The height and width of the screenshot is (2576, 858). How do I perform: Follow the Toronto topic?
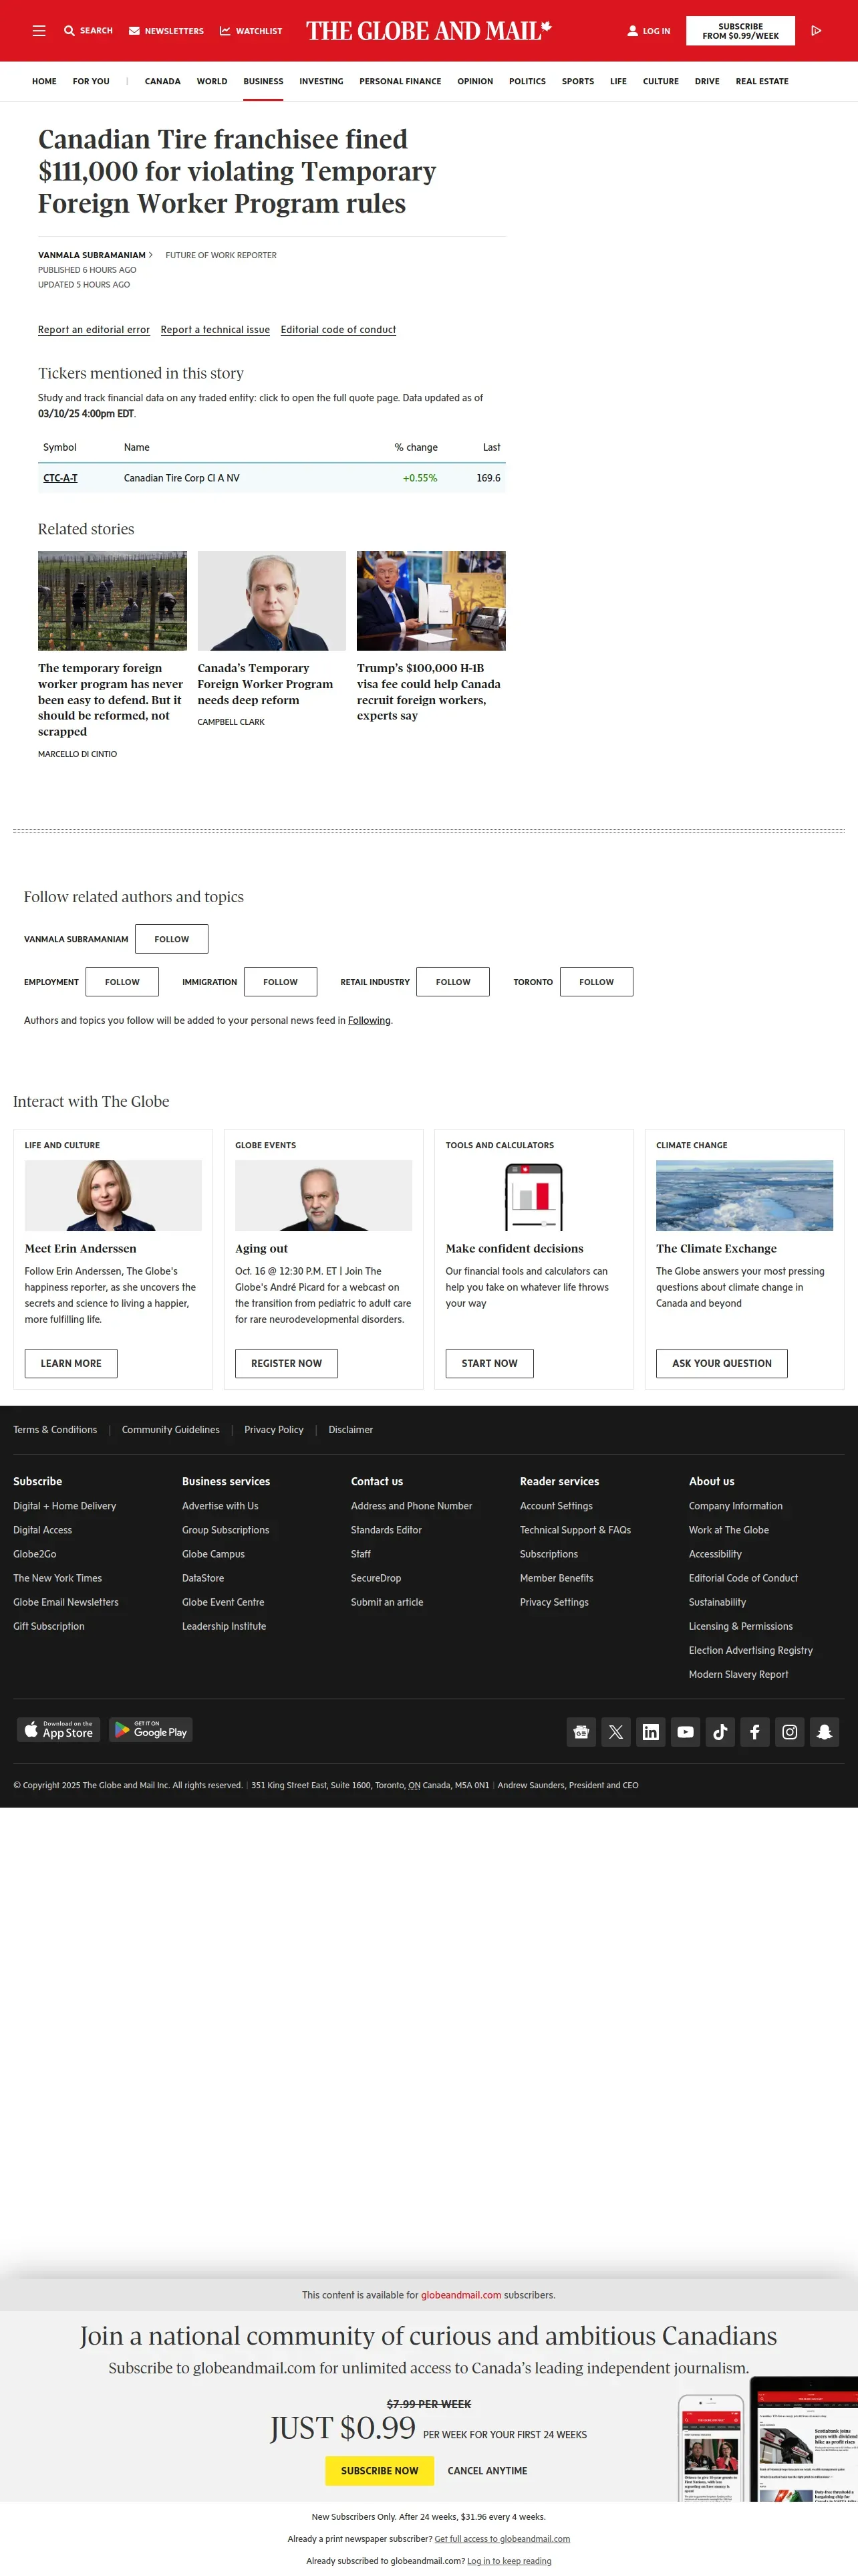pos(596,982)
